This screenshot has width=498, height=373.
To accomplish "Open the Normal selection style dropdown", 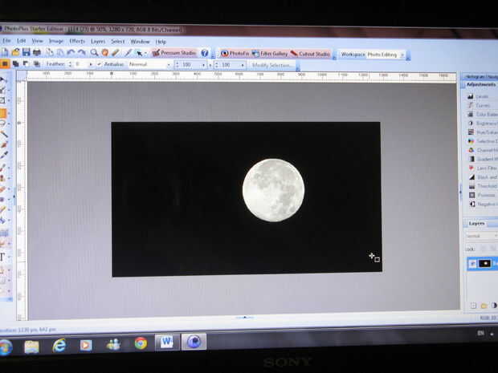I will pyautogui.click(x=149, y=64).
